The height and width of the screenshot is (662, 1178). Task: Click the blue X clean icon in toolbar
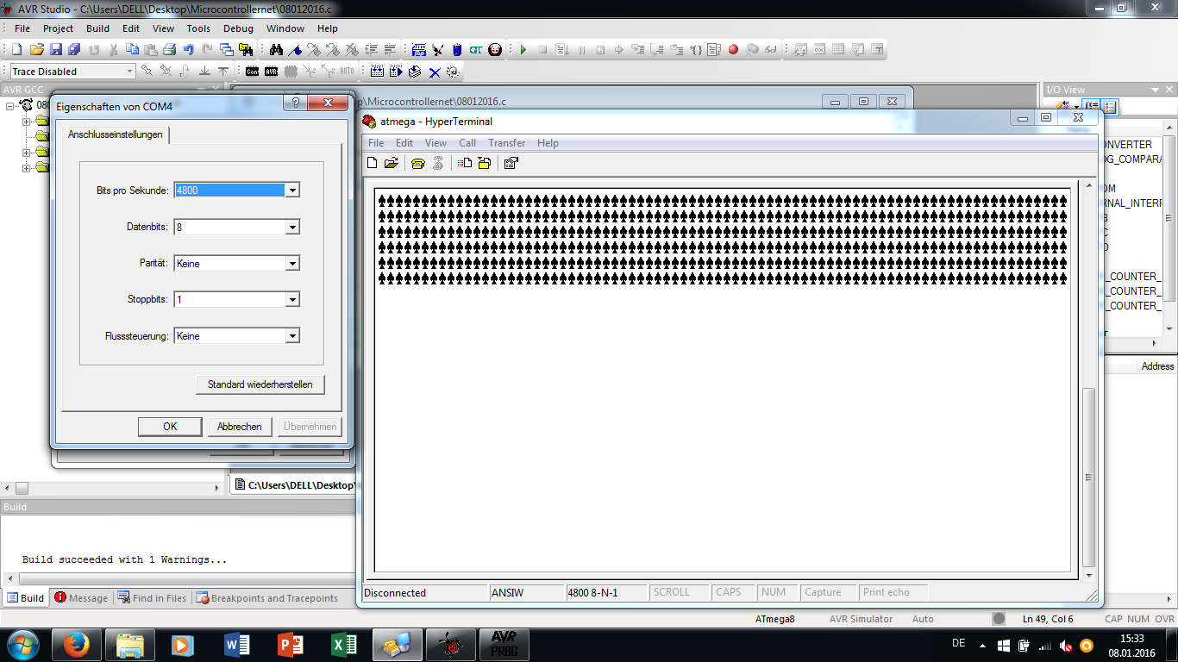click(x=435, y=72)
